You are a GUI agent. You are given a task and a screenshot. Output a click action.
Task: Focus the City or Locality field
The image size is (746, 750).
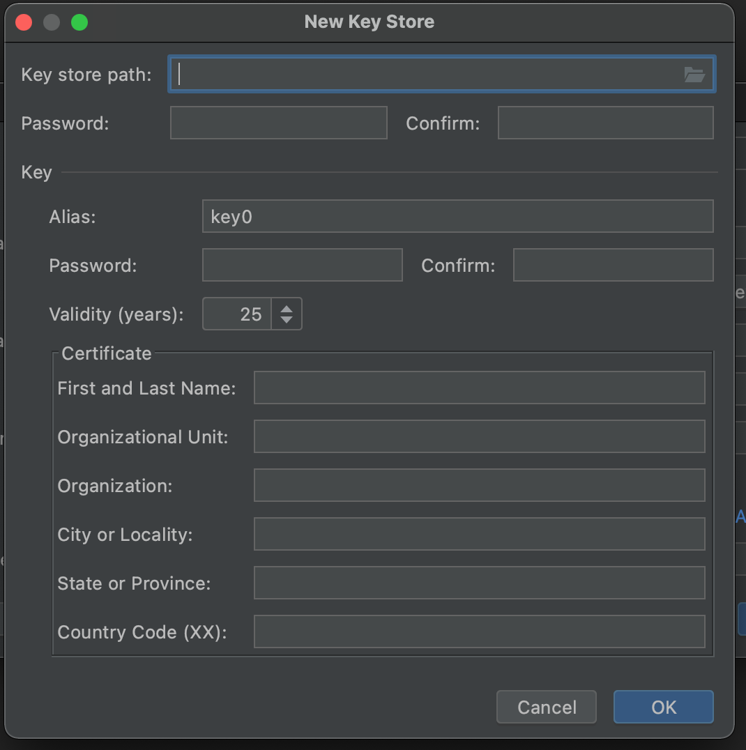(479, 535)
